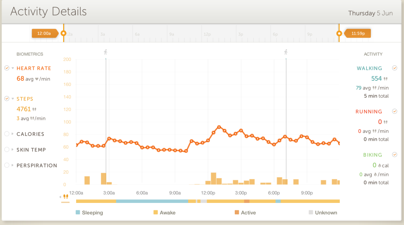The image size is (404, 225).
Task: Select the HEART RATE label
Action: (x=34, y=68)
